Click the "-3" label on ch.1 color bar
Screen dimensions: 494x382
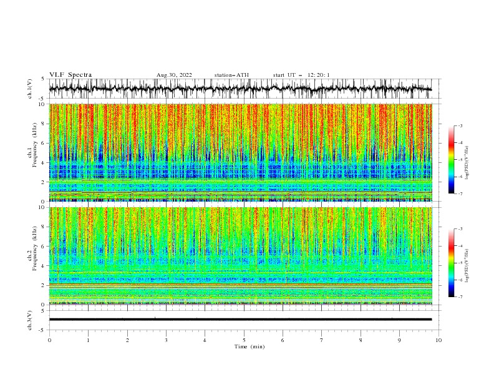pos(460,125)
